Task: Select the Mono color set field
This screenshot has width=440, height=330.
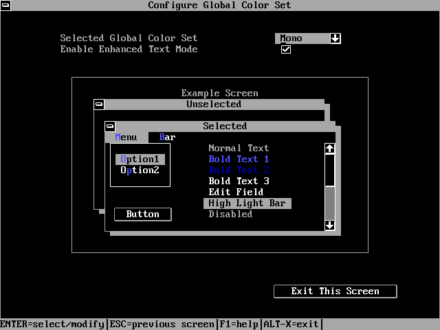Action: pos(301,38)
